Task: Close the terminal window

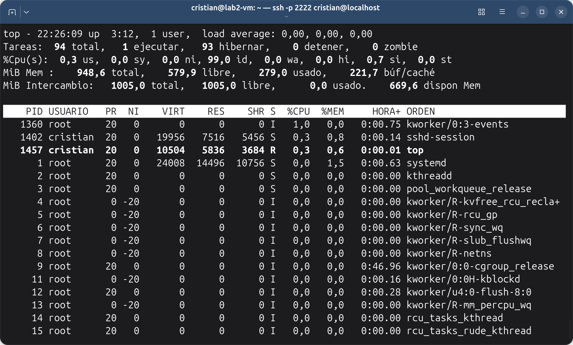Action: click(561, 12)
